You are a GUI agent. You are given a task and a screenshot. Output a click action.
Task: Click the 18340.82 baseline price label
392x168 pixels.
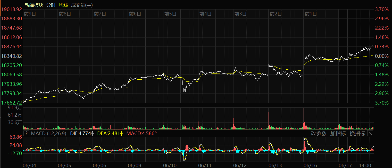pyautogui.click(x=12, y=56)
